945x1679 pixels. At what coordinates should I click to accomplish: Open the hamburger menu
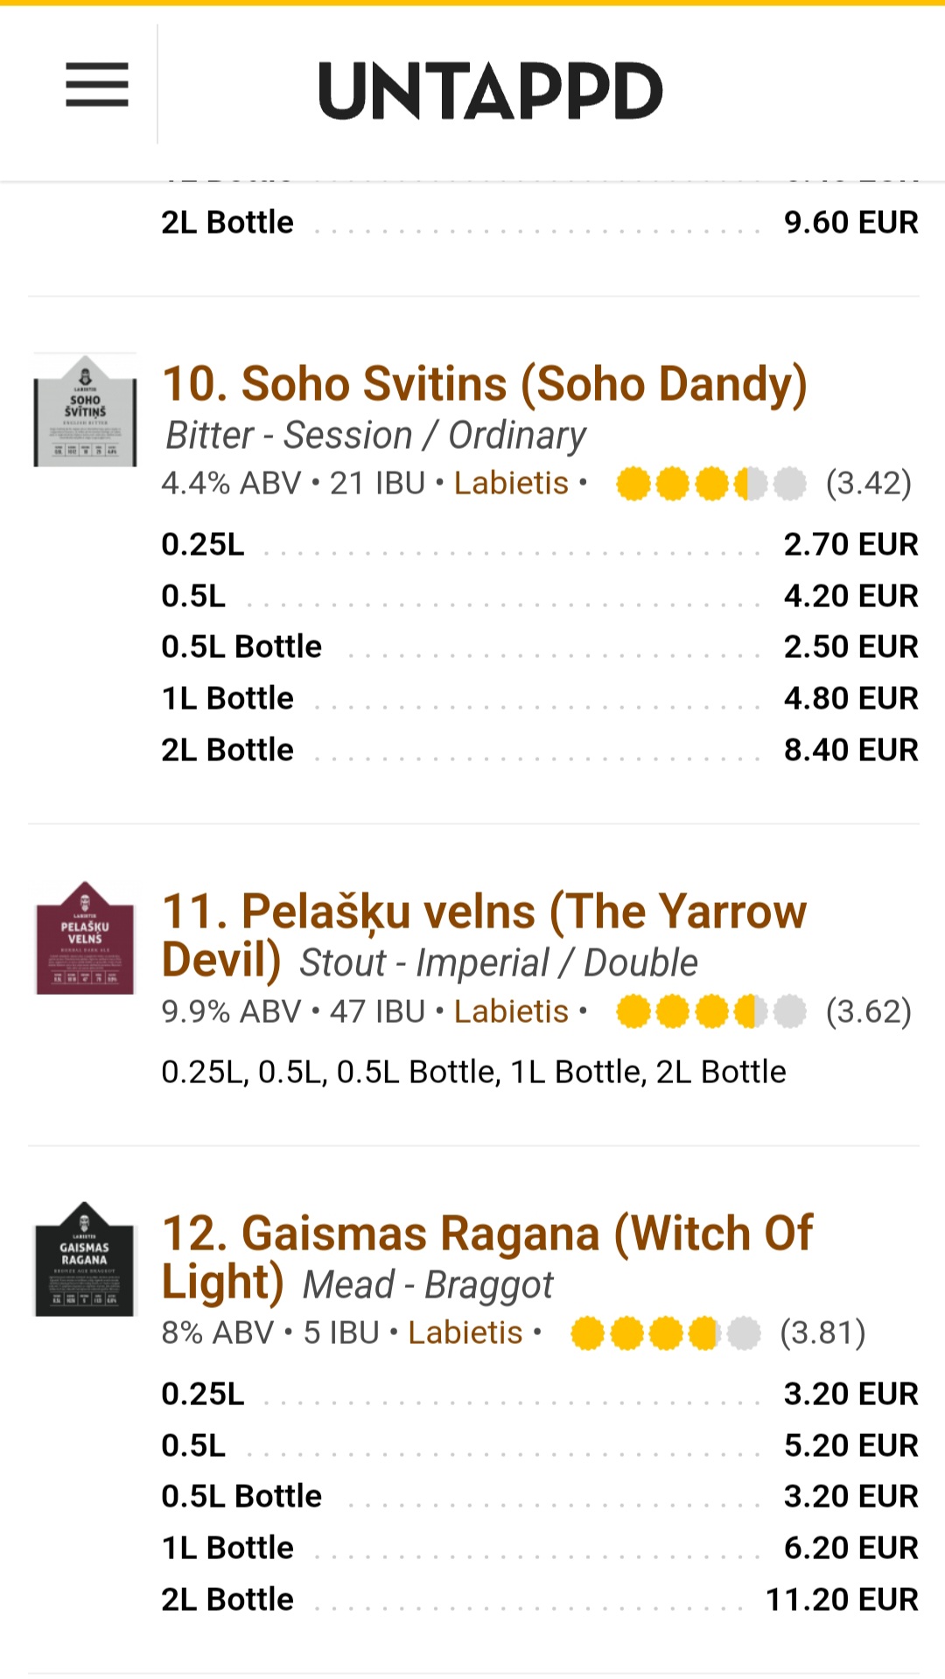point(97,85)
